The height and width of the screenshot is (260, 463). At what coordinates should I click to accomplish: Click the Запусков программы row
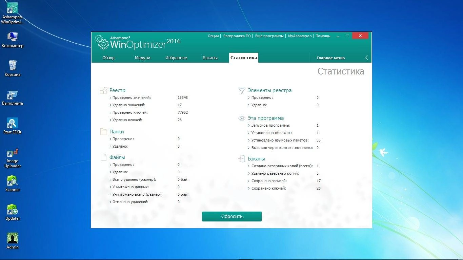pyautogui.click(x=283, y=125)
